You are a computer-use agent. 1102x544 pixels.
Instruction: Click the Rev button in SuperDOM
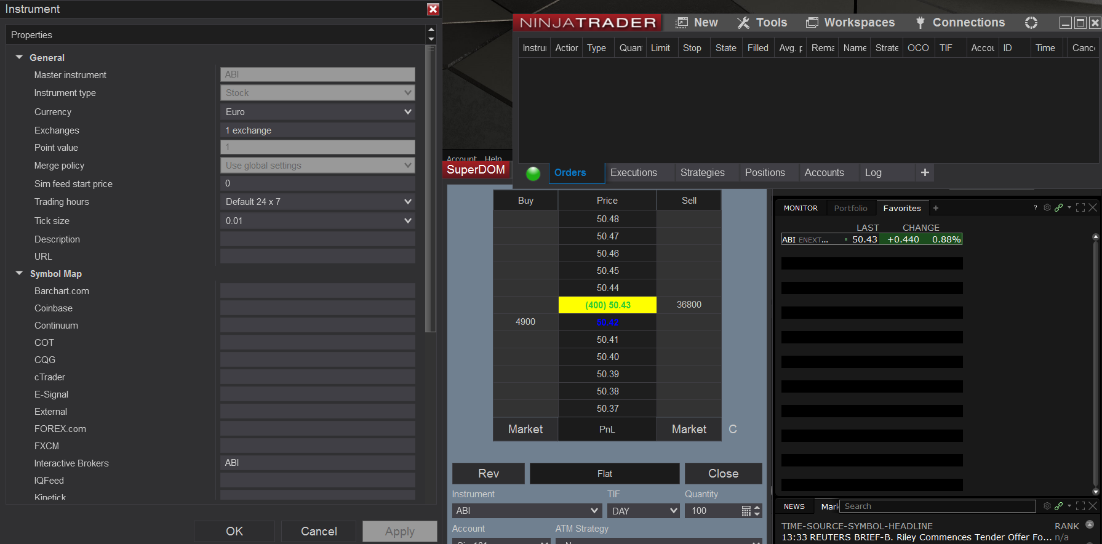[489, 473]
